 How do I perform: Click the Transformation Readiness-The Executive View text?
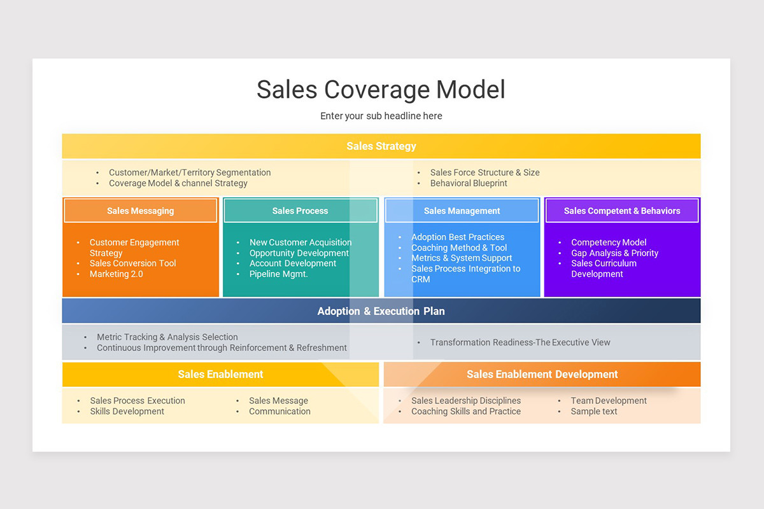click(521, 342)
